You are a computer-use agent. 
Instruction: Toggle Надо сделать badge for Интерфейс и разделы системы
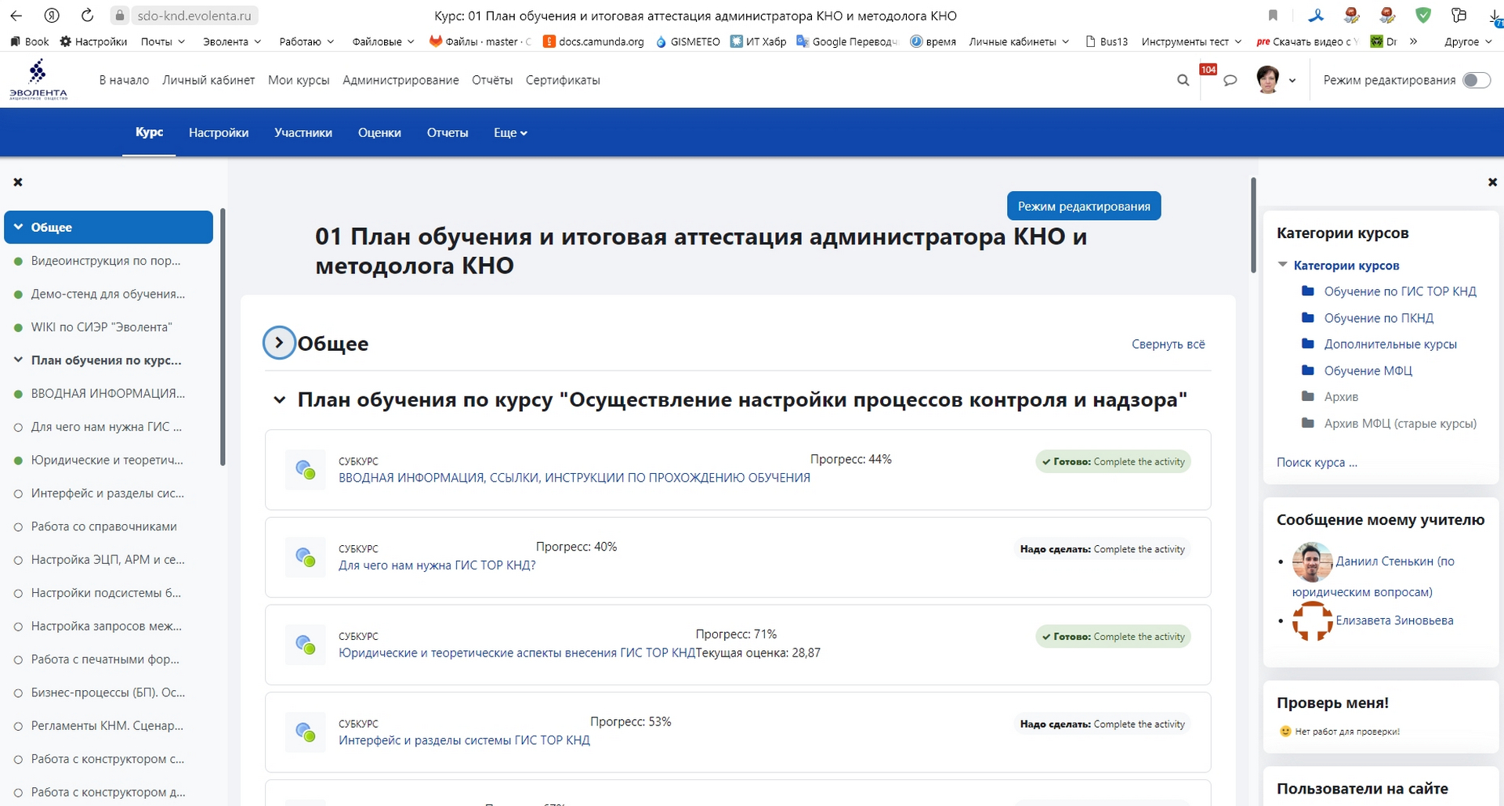pyautogui.click(x=1102, y=724)
